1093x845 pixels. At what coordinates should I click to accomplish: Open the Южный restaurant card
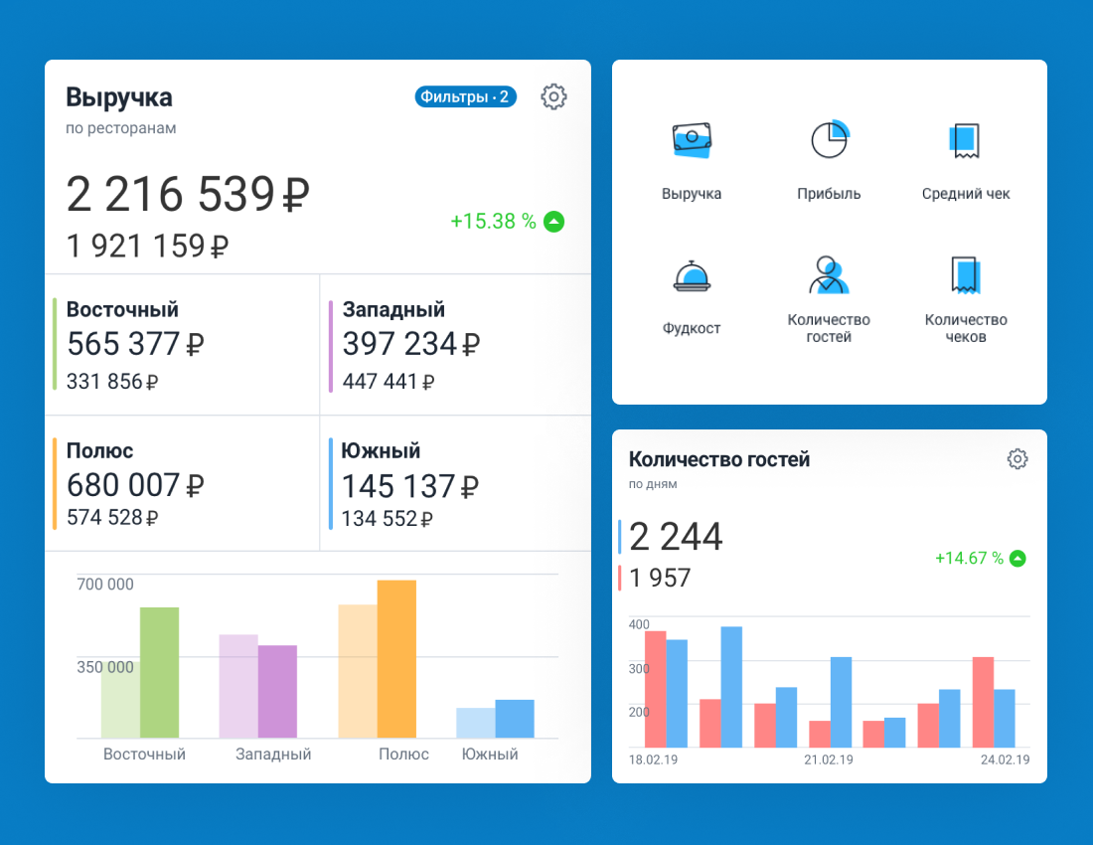click(454, 483)
